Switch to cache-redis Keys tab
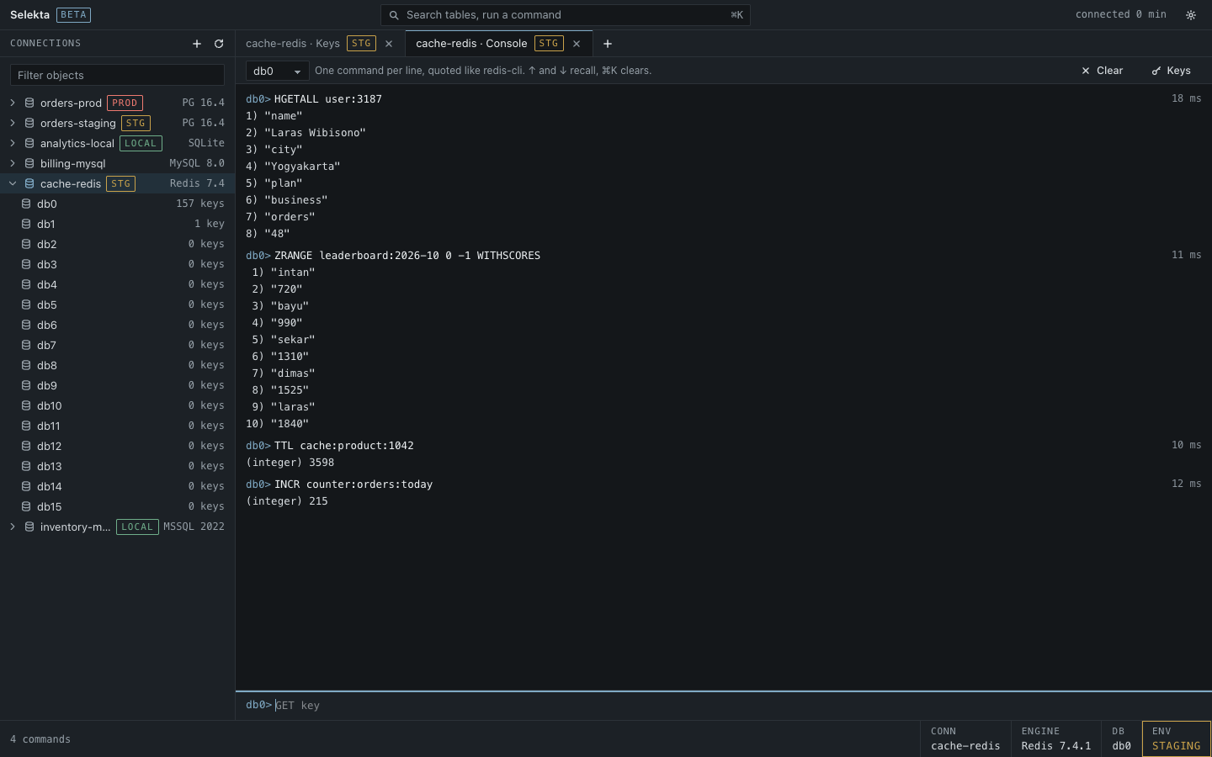 pos(321,44)
